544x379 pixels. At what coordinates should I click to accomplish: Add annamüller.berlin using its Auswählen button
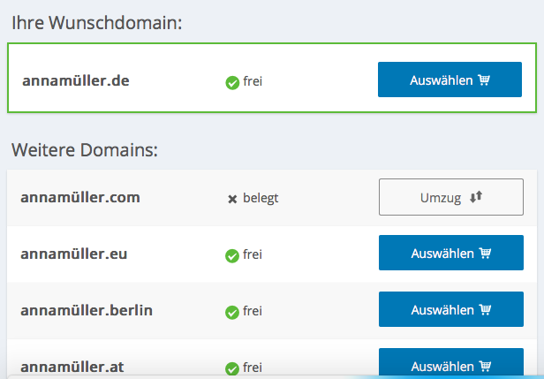[451, 309]
